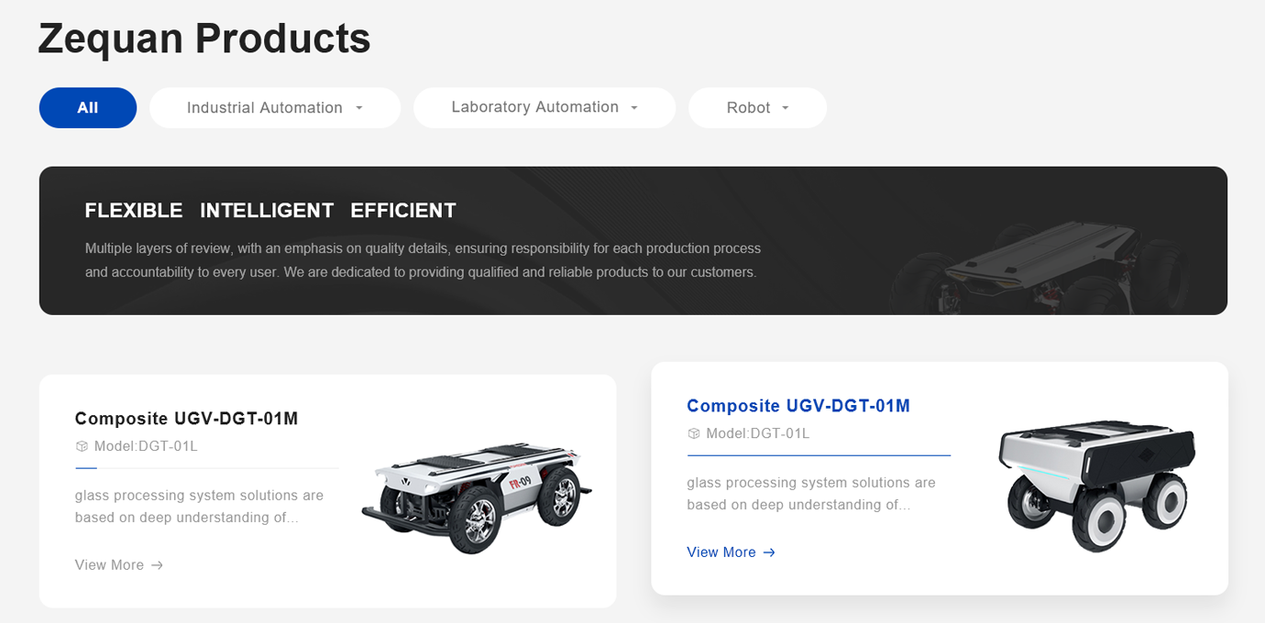1265x623 pixels.
Task: Select the All filter pill
Action: click(x=88, y=107)
